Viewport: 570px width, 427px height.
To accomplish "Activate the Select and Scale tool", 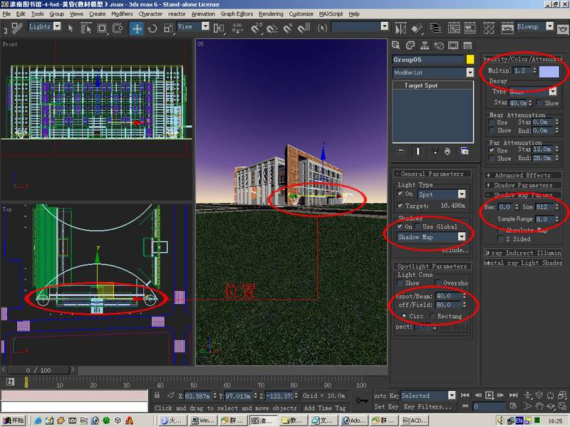I will 168,28.
